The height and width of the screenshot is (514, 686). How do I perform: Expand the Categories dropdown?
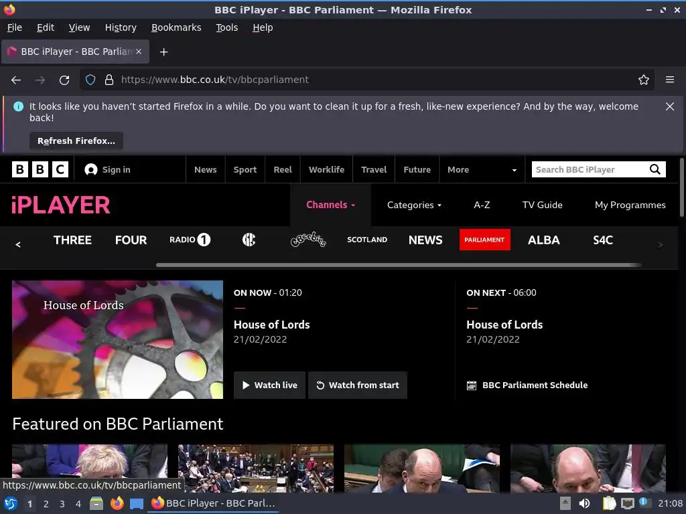coord(414,205)
